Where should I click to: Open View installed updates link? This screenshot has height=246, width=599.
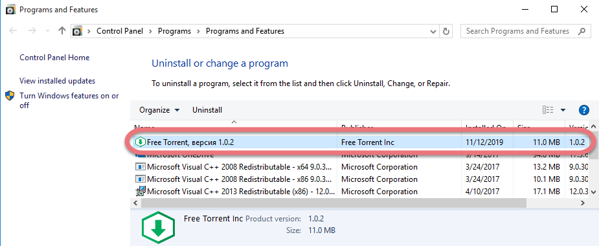[57, 81]
